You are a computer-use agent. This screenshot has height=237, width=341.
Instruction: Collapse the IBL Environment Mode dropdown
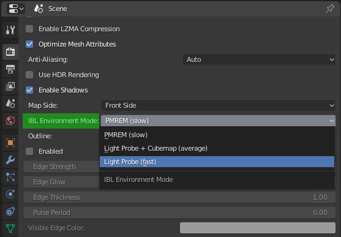click(x=218, y=121)
